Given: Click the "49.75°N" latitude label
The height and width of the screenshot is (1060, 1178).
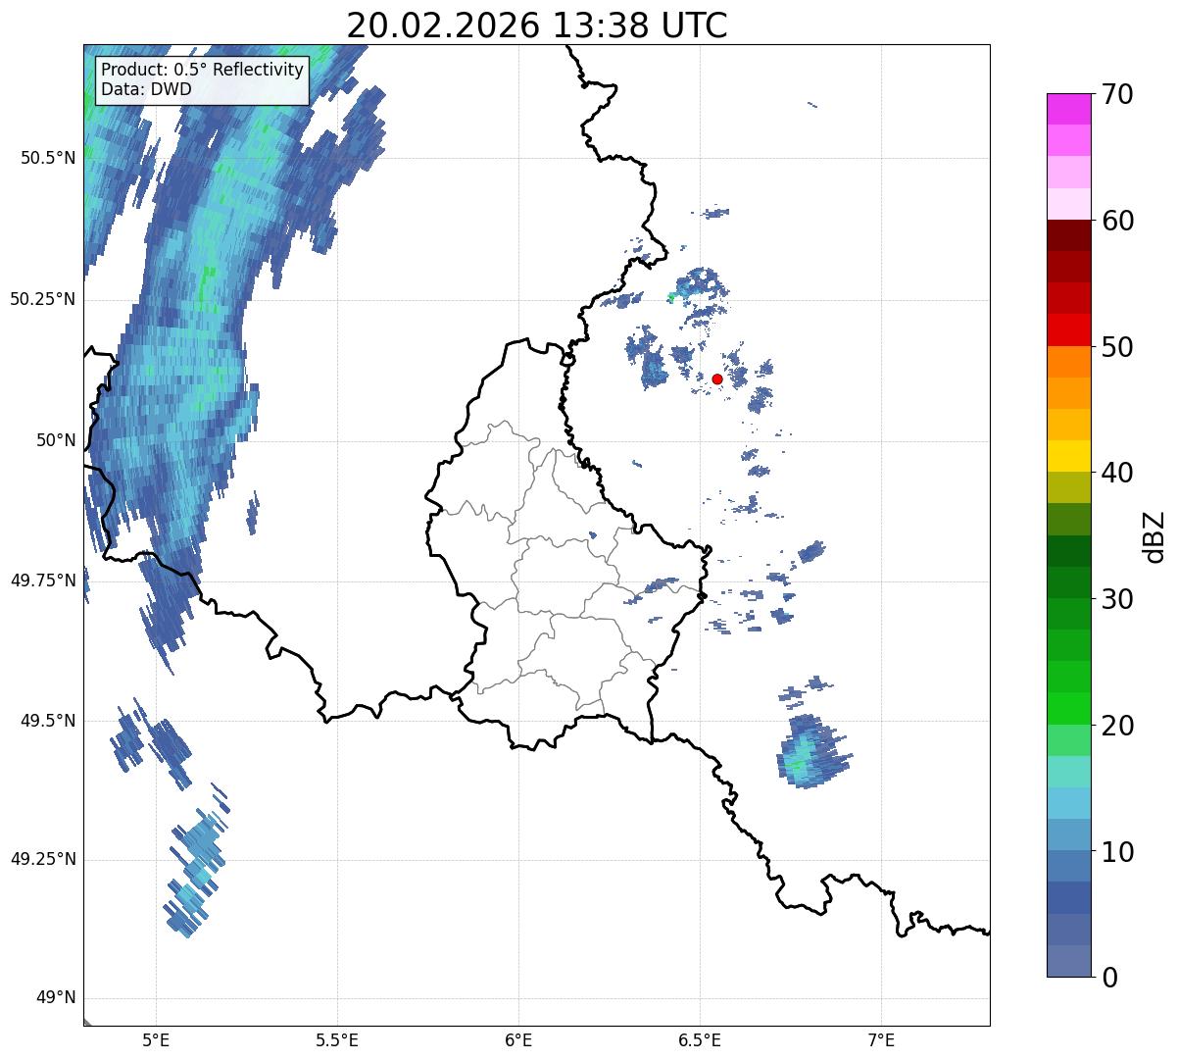Looking at the screenshot, I should (42, 580).
